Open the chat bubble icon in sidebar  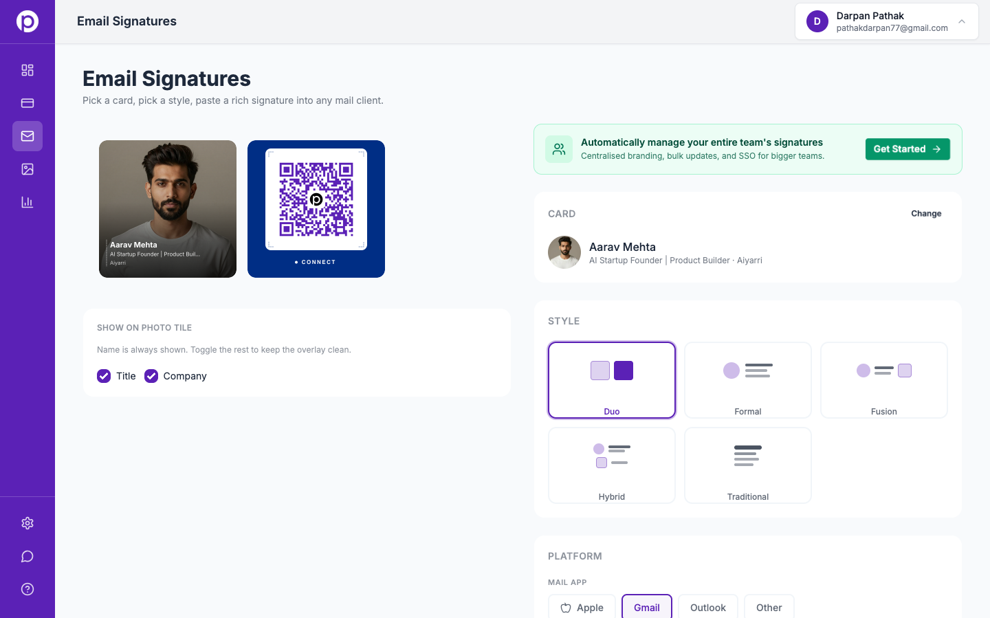[x=27, y=556]
